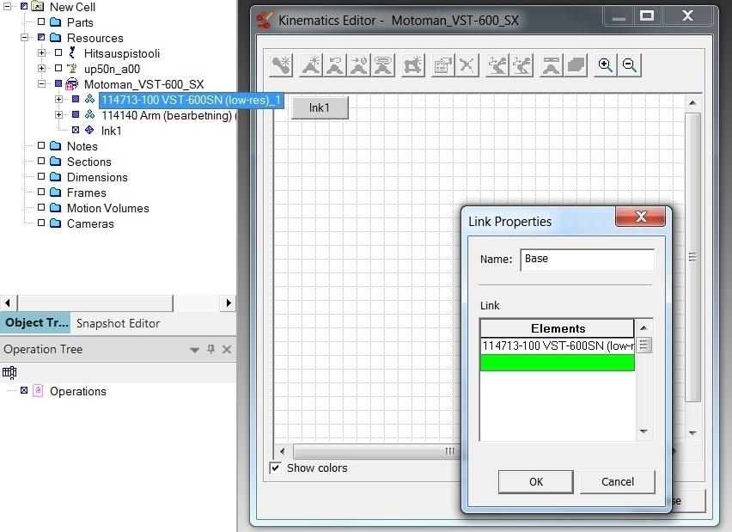Zoom in on the kinematics canvas
Screen dimensions: 732x532
click(606, 65)
